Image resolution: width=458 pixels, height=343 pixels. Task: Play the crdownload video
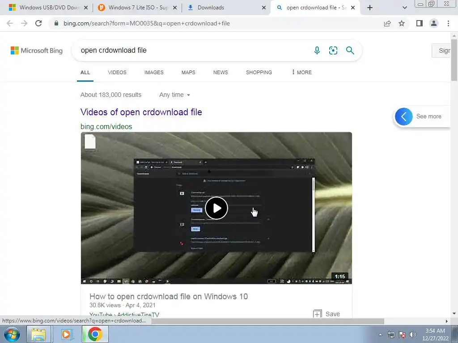216,208
